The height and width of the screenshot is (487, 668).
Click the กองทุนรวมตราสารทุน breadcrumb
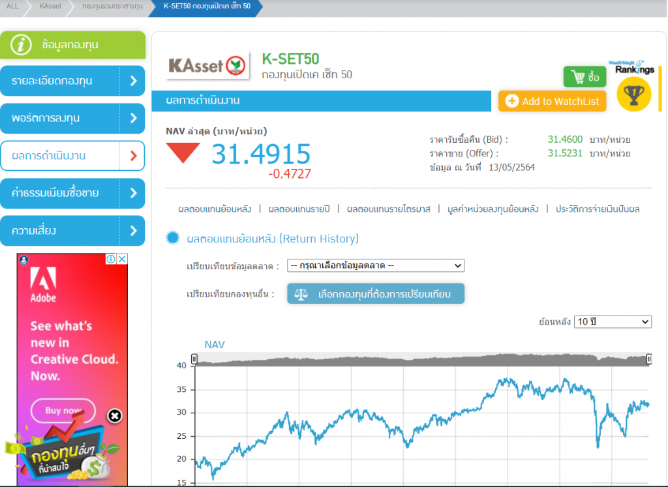(x=112, y=7)
